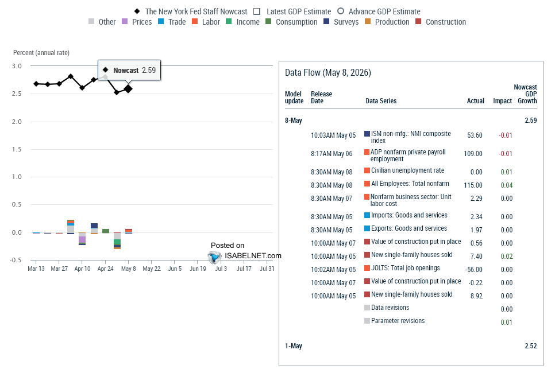This screenshot has width=555, height=373.
Task: Click the Advance GDP Estimate circle legend marker
Action: (341, 11)
